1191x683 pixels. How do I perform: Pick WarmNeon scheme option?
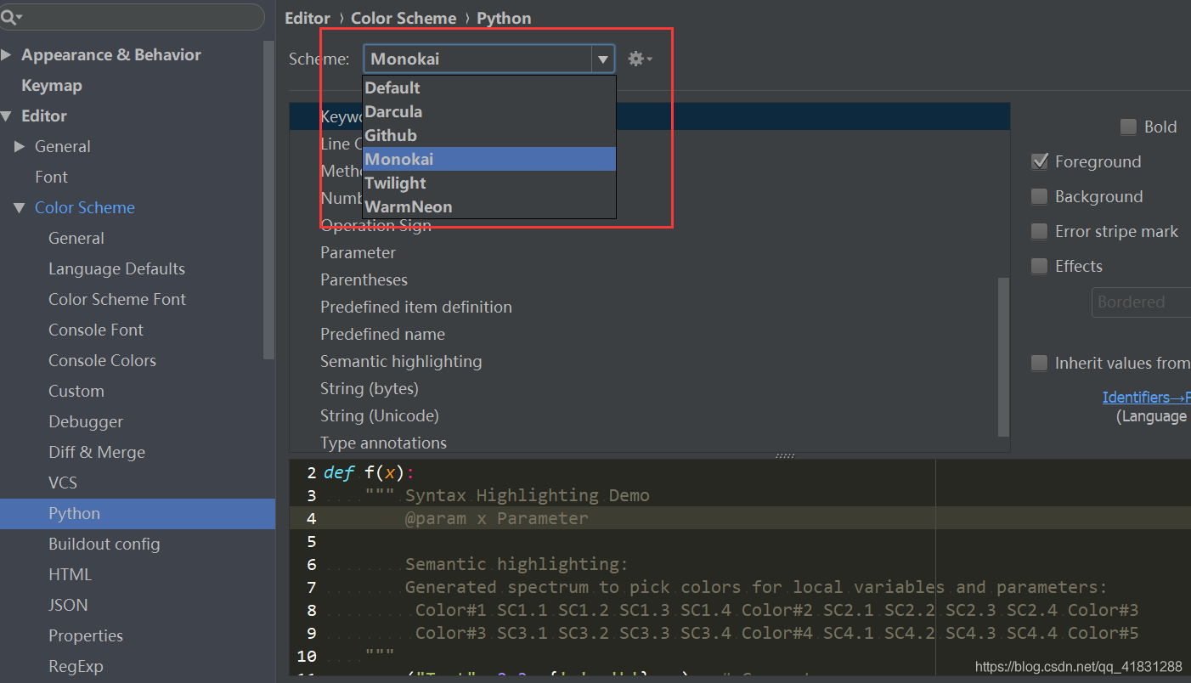point(488,206)
